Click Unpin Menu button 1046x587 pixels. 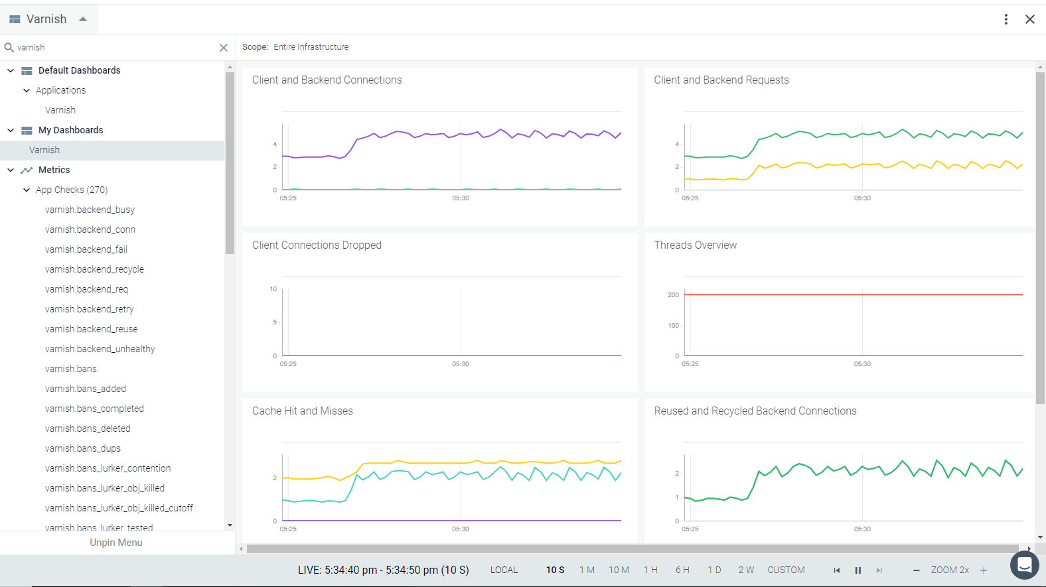(116, 543)
